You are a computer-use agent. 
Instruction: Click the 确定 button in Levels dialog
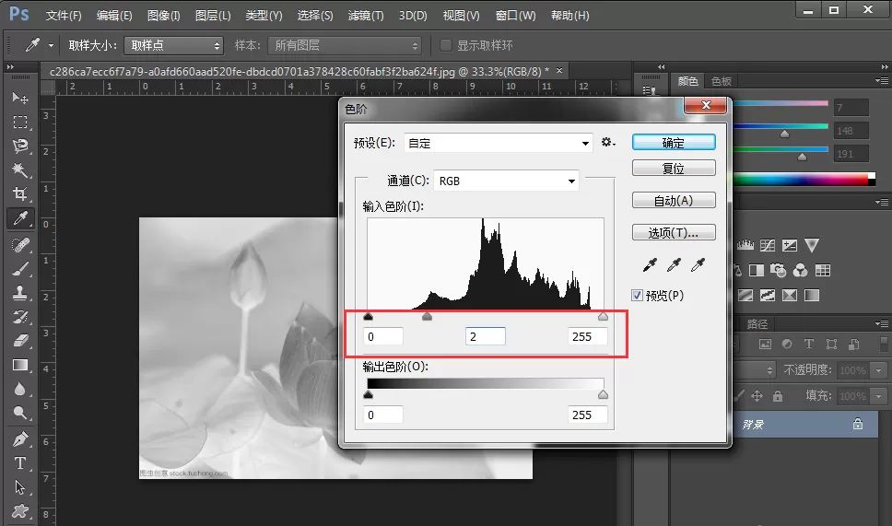[674, 142]
